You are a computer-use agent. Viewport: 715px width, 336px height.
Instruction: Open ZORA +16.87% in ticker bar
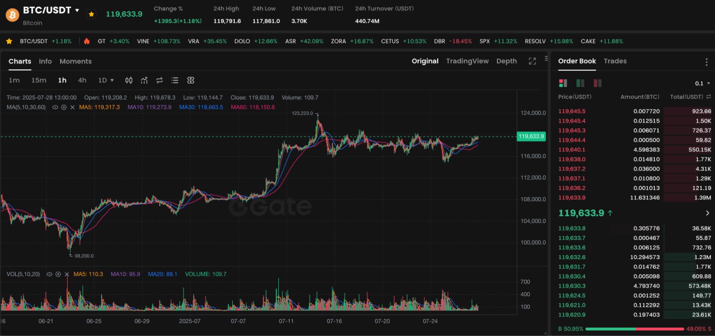[x=352, y=42]
